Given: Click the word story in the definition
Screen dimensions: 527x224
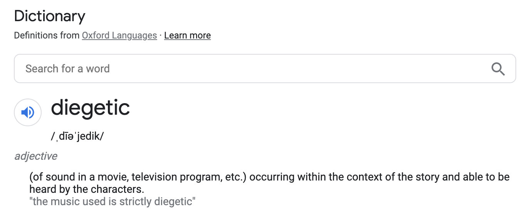Looking at the screenshot, I should point(426,177).
